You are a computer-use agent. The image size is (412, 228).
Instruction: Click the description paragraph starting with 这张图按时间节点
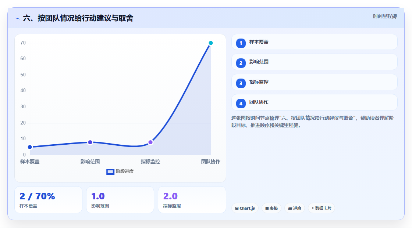point(312,122)
